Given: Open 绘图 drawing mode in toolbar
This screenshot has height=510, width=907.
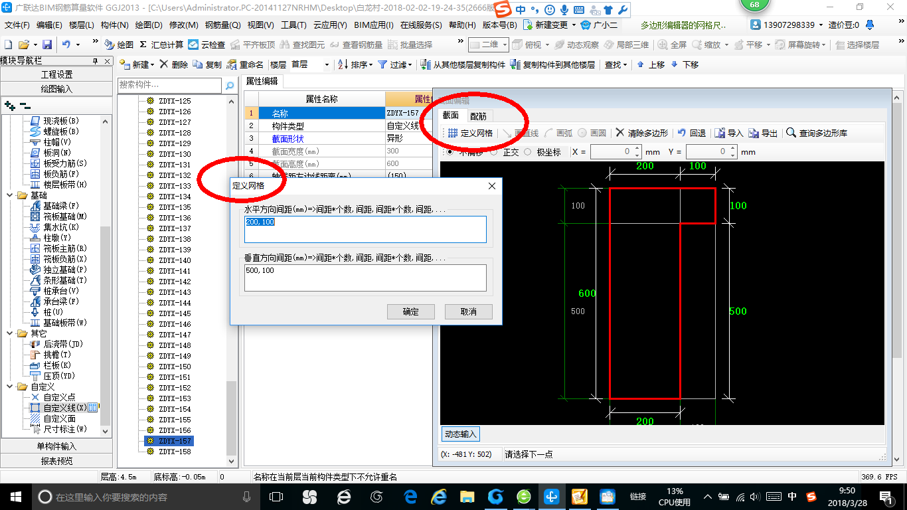Looking at the screenshot, I should [120, 44].
